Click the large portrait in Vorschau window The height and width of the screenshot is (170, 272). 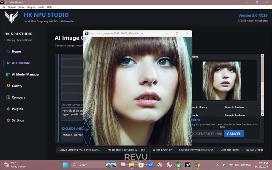click(138, 91)
